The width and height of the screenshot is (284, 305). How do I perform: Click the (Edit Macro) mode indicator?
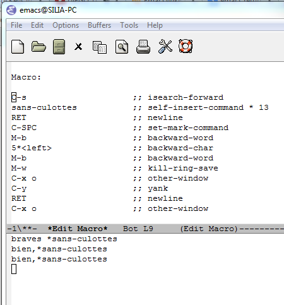[x=209, y=229]
